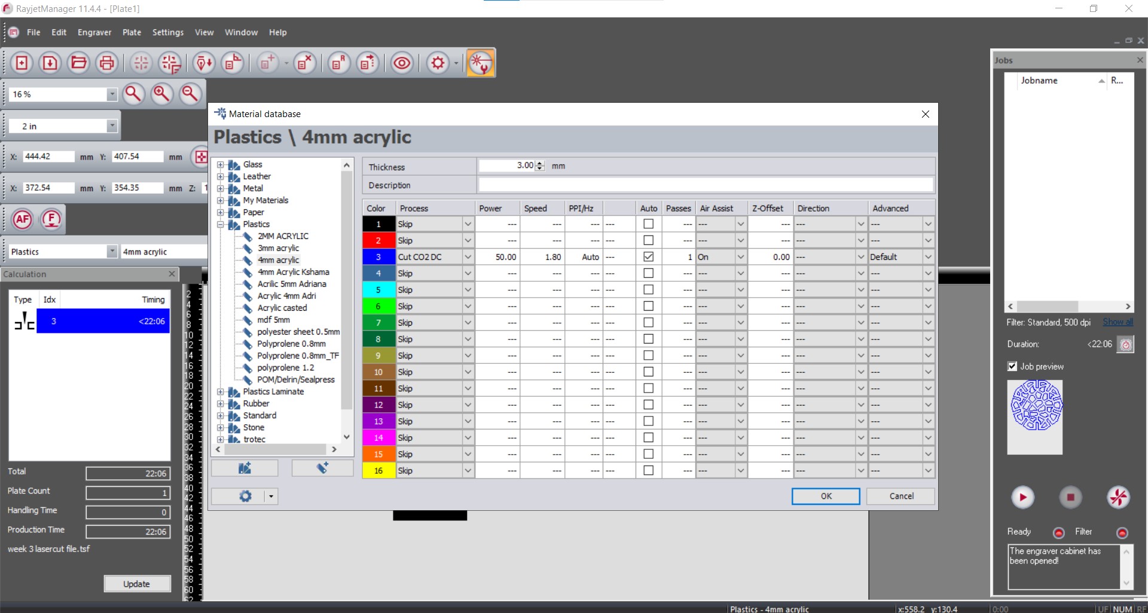Click the add new material icon button

point(322,468)
